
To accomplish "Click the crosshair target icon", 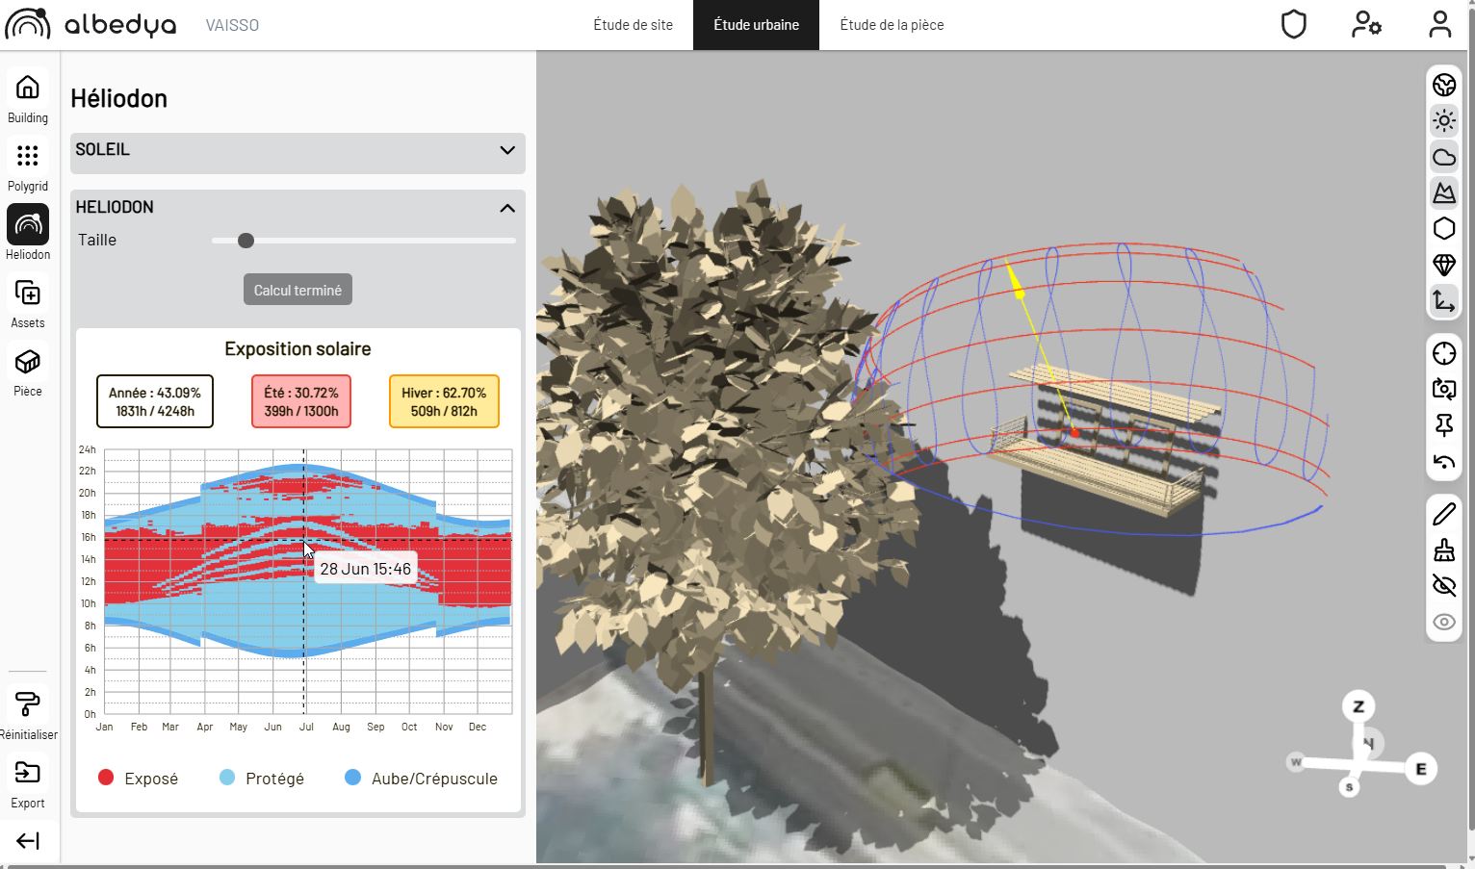I will click(1444, 353).
